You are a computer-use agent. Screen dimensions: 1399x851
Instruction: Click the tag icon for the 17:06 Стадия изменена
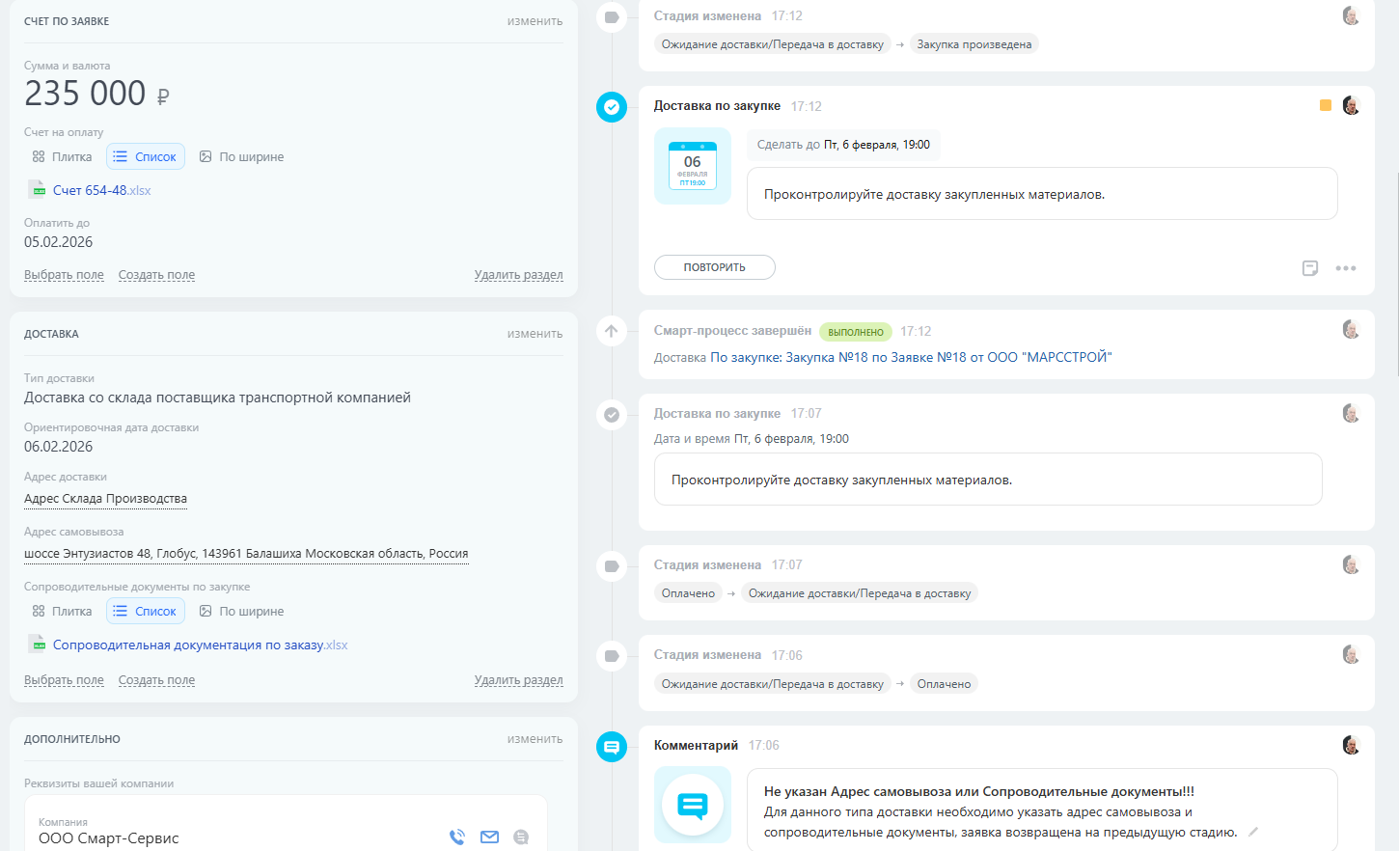[612, 656]
